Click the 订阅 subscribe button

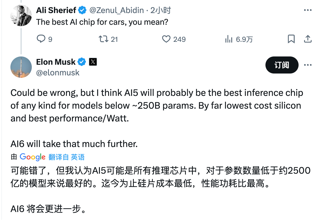(282, 65)
